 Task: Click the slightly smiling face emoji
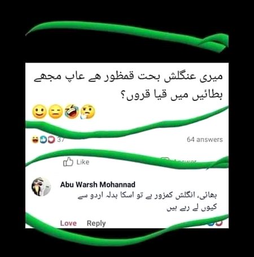pos(40,112)
